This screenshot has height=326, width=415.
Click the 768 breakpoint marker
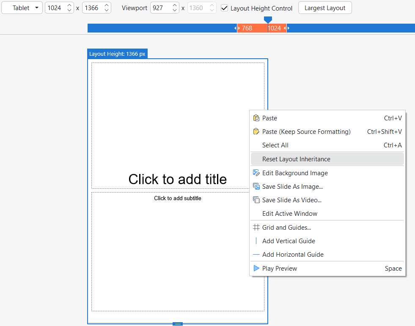click(x=247, y=28)
